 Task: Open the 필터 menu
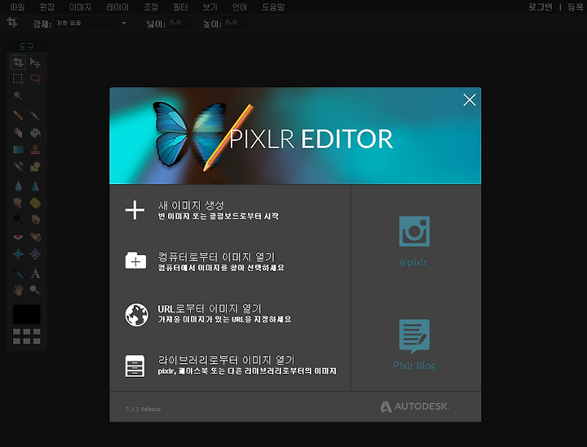pyautogui.click(x=180, y=7)
